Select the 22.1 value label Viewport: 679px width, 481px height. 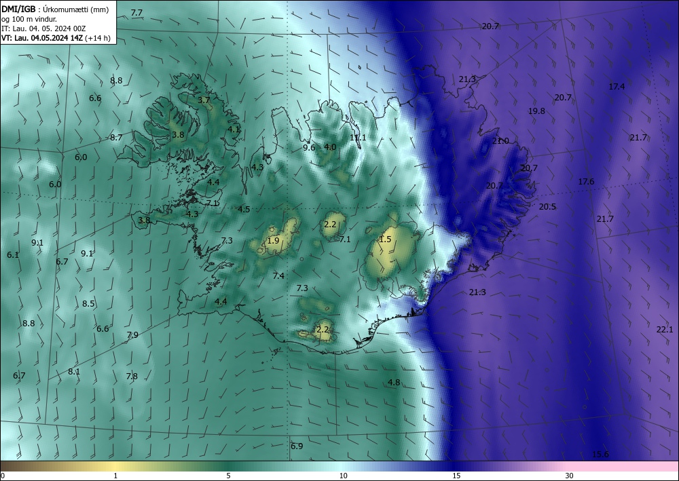[665, 330]
